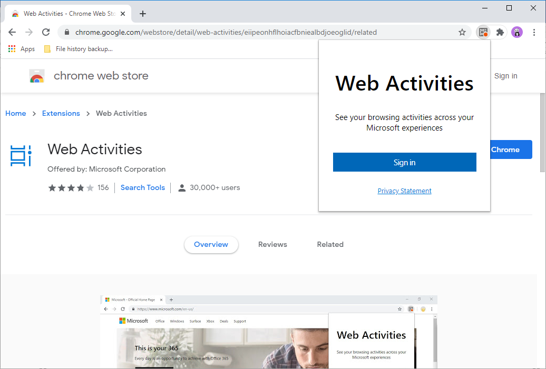Click the site padlock security icon

point(66,32)
